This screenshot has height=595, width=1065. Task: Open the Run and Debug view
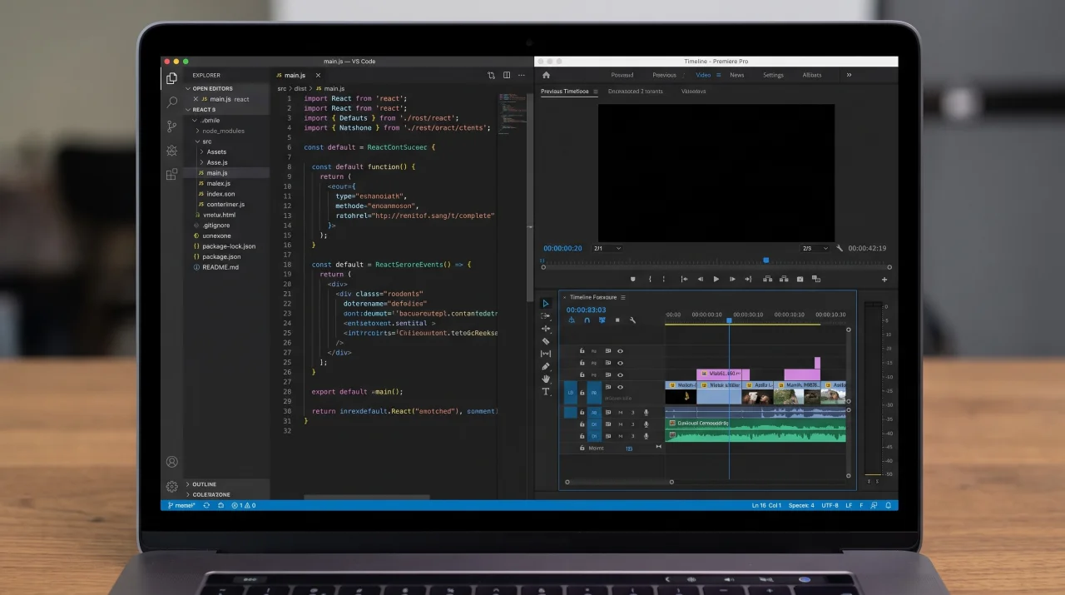coord(171,151)
